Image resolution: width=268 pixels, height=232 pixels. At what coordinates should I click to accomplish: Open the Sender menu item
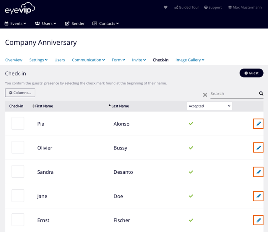point(75,24)
